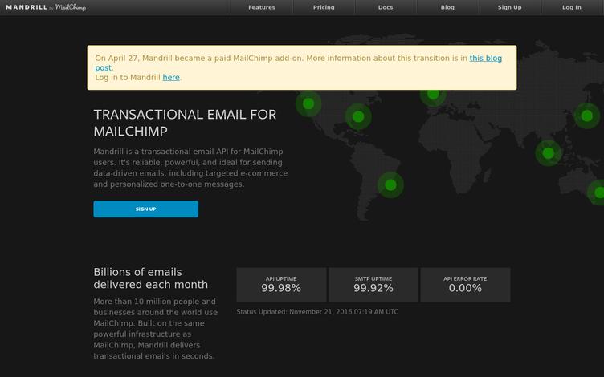
Task: Open the Pricing page
Action: click(x=324, y=7)
